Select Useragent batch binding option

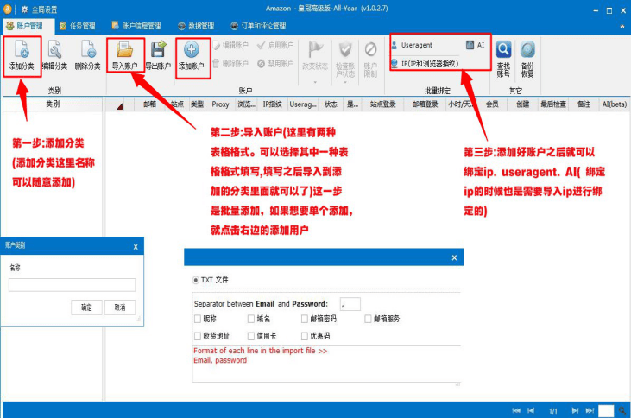(412, 45)
